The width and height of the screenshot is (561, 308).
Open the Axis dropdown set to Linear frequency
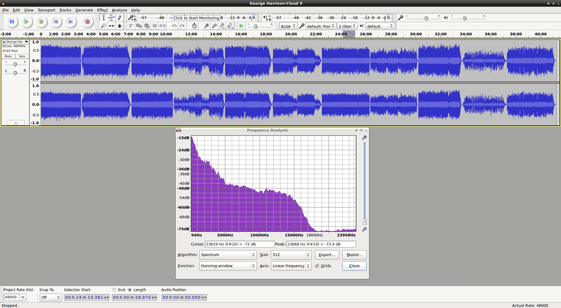click(291, 266)
